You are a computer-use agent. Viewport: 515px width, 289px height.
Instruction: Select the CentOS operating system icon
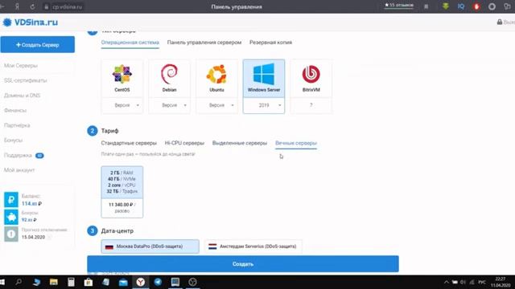(x=122, y=74)
